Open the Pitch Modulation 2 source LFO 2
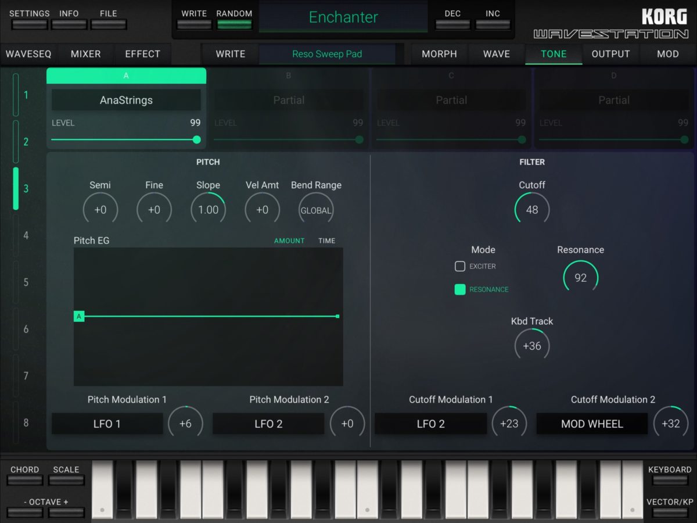The image size is (697, 523). coord(268,424)
